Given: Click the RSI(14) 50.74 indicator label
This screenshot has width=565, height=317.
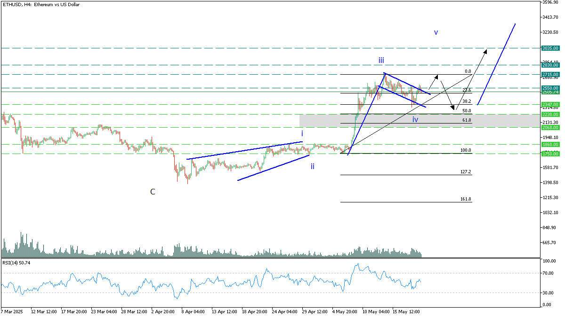Looking at the screenshot, I should pos(16,263).
